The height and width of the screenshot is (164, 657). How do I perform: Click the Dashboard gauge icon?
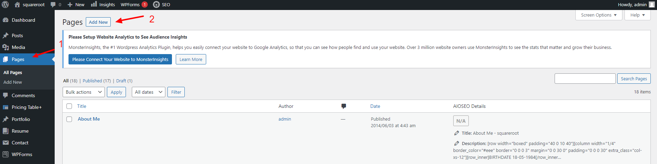tap(6, 20)
